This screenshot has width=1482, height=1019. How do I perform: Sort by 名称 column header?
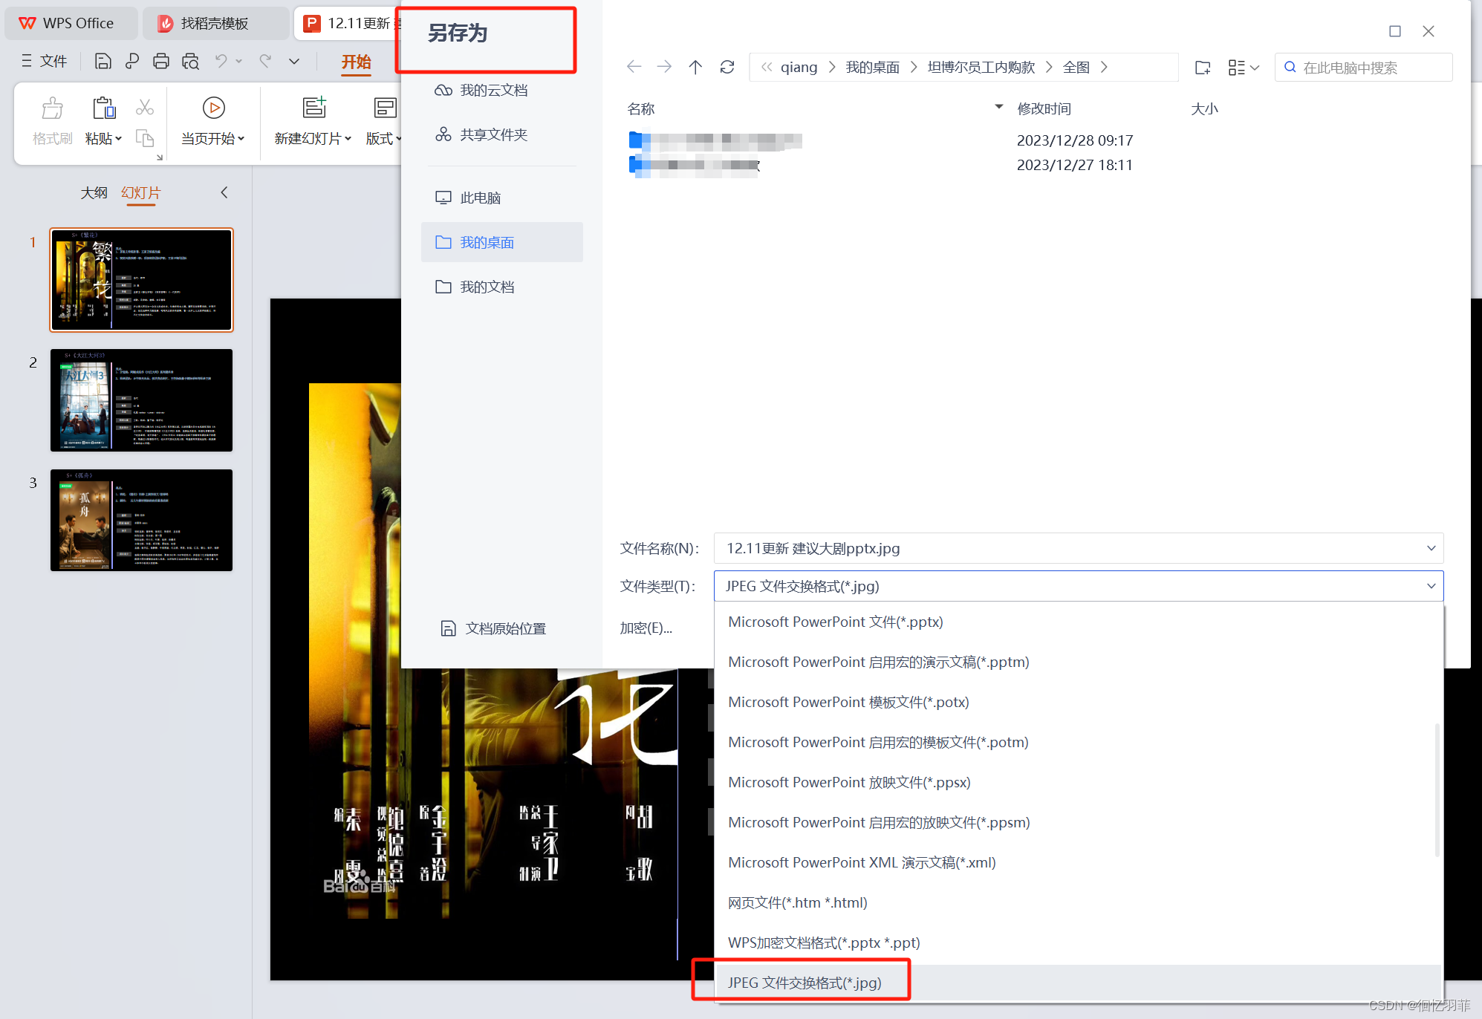pos(640,108)
